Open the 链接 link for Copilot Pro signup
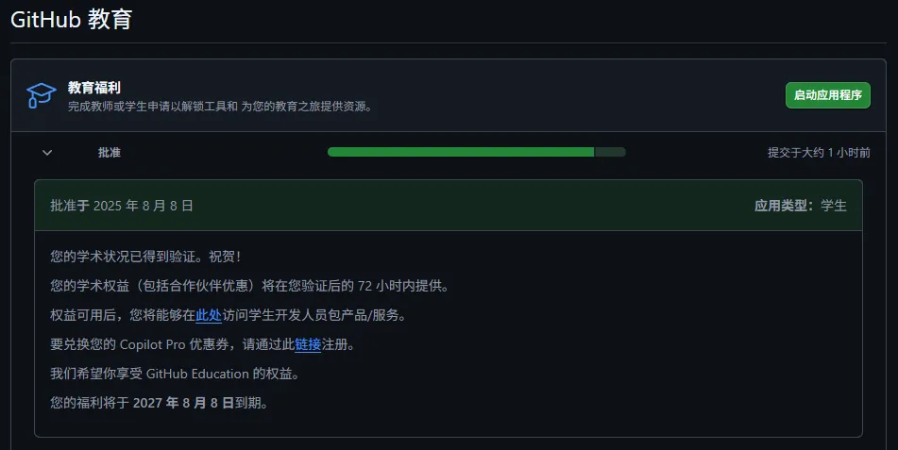This screenshot has width=898, height=450. [308, 344]
